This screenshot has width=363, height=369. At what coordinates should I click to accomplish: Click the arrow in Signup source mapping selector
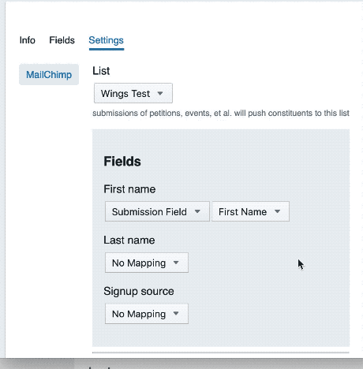(x=176, y=313)
